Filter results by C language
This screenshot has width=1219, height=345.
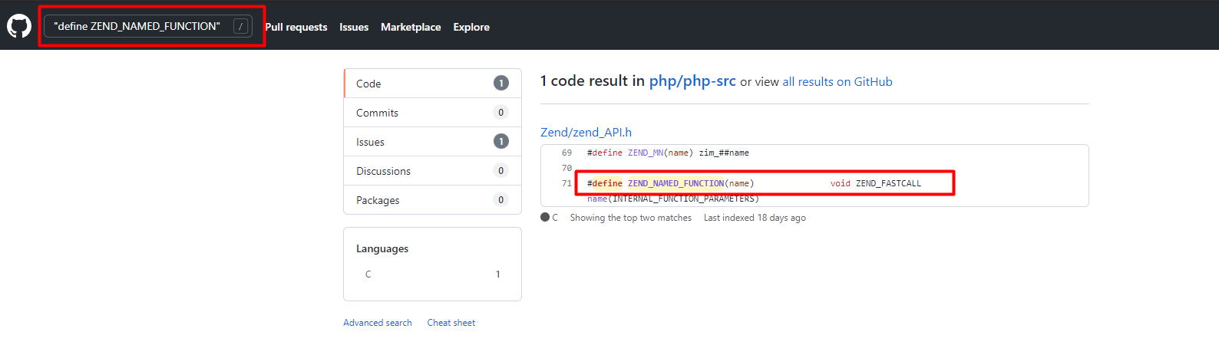pyautogui.click(x=432, y=274)
